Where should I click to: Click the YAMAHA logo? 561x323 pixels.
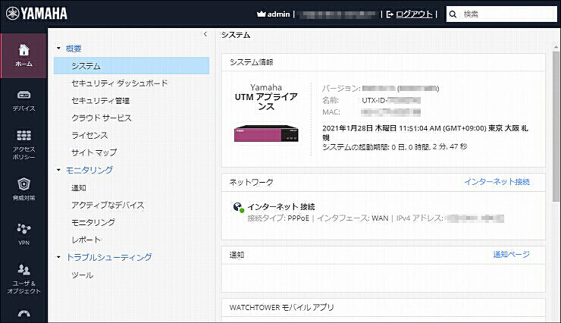pyautogui.click(x=36, y=14)
